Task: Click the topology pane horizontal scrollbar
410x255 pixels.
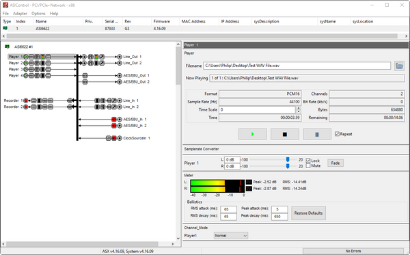Action: point(88,244)
